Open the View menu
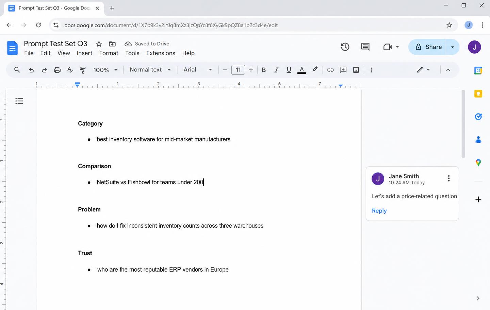 [x=64, y=53]
